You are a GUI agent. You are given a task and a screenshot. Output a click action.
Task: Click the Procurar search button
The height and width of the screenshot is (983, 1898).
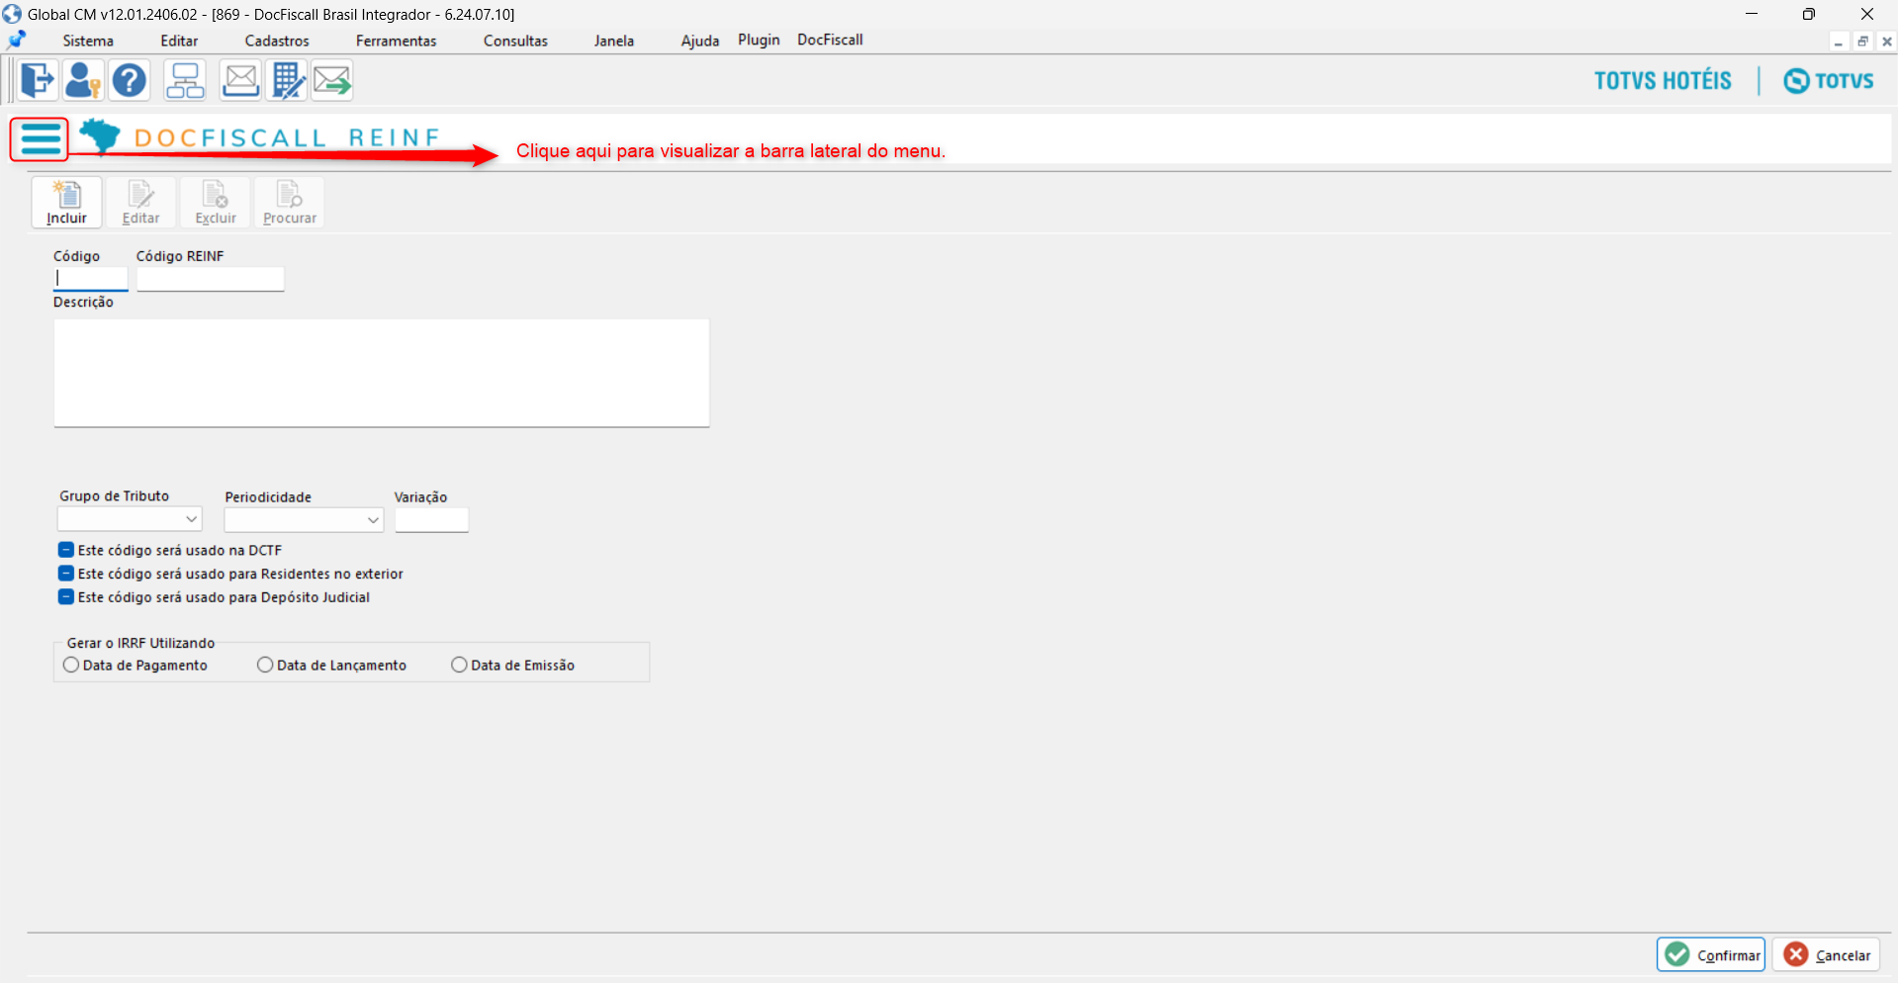coord(290,202)
